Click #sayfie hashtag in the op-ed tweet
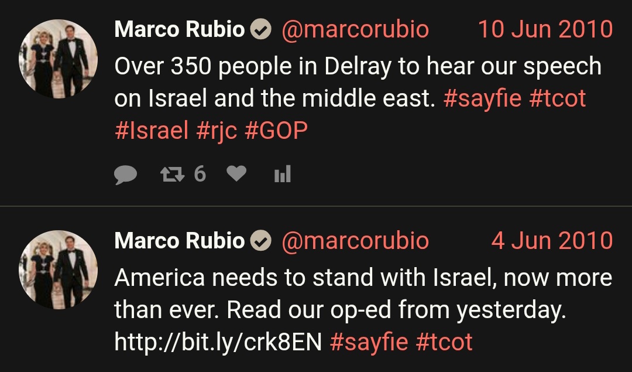 click(x=369, y=342)
